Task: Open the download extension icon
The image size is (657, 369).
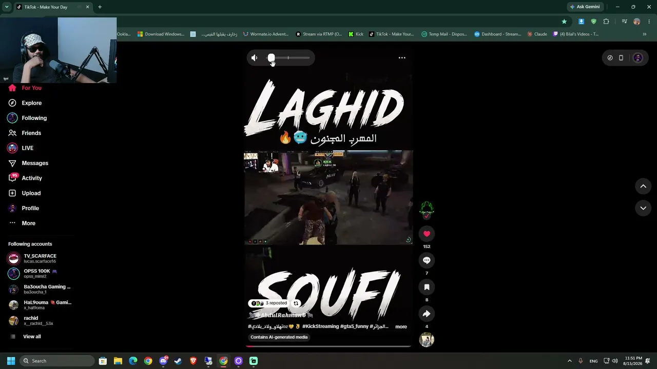Action: tap(581, 22)
